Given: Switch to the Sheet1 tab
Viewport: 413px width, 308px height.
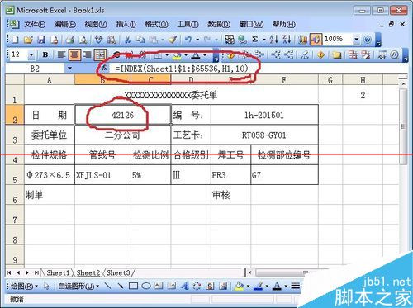Looking at the screenshot, I should 58,272.
